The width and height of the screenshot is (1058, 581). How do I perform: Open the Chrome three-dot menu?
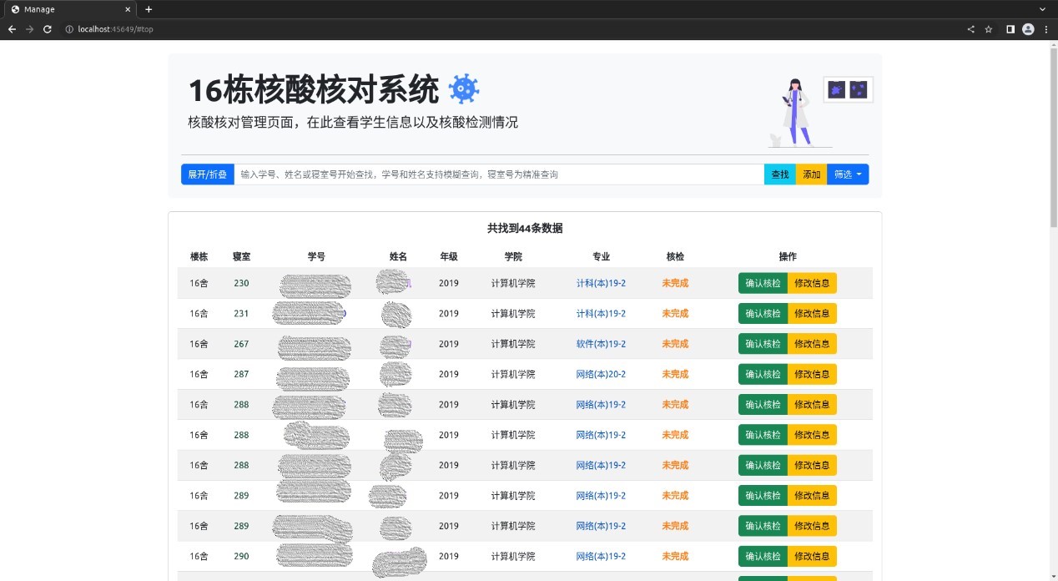1046,29
